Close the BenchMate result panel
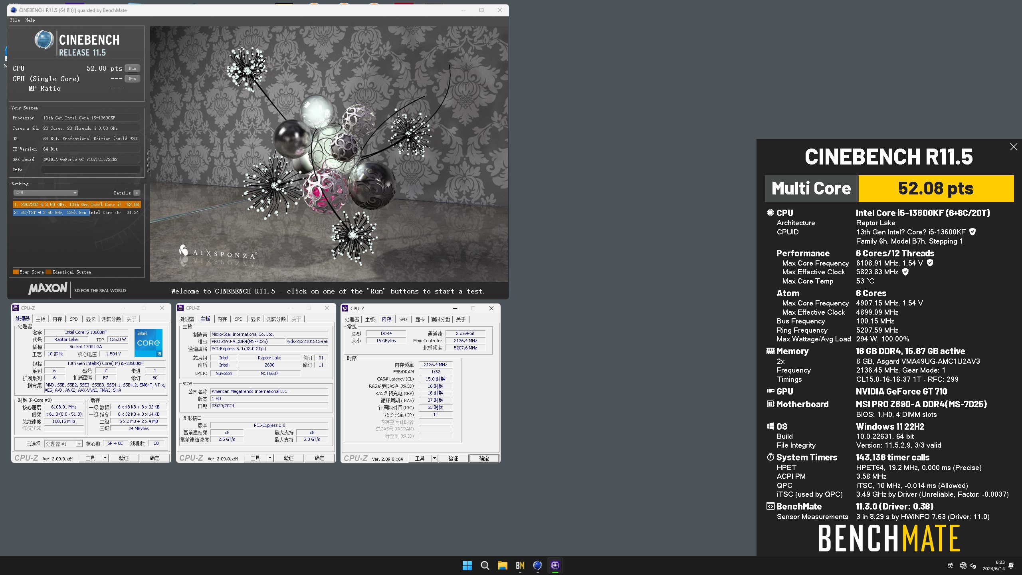 1013,147
